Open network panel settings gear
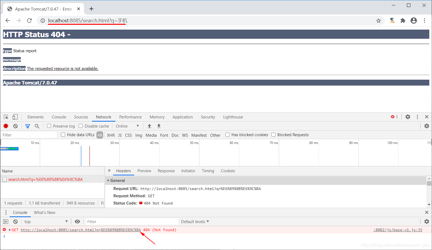The width and height of the screenshot is (432, 250). click(x=427, y=126)
